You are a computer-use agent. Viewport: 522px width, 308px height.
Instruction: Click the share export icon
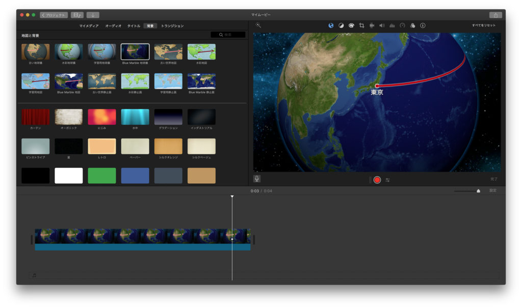tap(495, 15)
